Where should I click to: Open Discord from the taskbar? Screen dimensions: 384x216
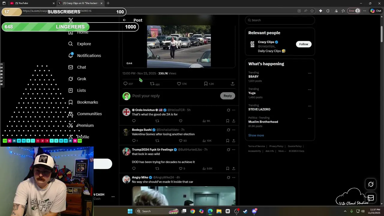tap(254, 211)
